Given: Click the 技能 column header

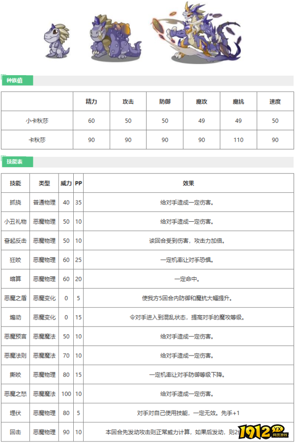Looking at the screenshot, I should tap(15, 183).
